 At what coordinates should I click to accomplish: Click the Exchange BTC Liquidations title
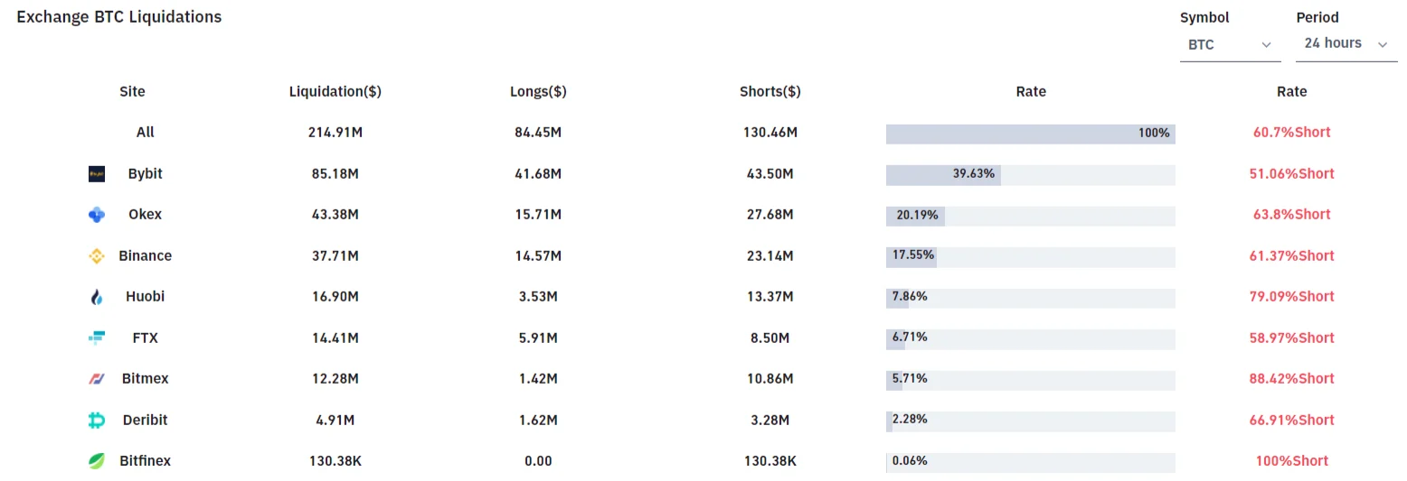[118, 17]
